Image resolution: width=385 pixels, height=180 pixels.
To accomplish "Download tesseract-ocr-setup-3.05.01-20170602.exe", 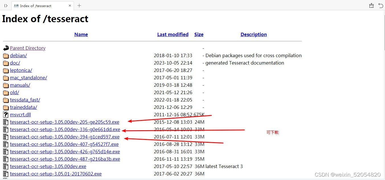I will tap(56, 174).
